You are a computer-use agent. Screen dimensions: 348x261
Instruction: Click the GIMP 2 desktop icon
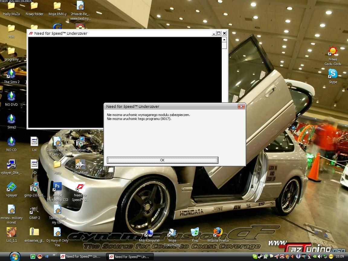(34, 210)
